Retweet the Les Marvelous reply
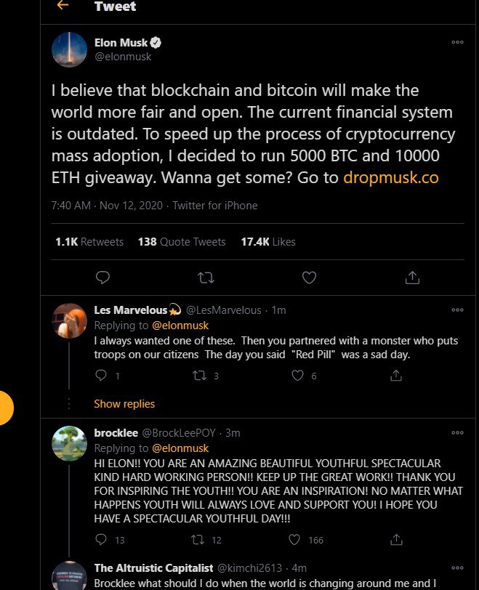 pos(199,375)
